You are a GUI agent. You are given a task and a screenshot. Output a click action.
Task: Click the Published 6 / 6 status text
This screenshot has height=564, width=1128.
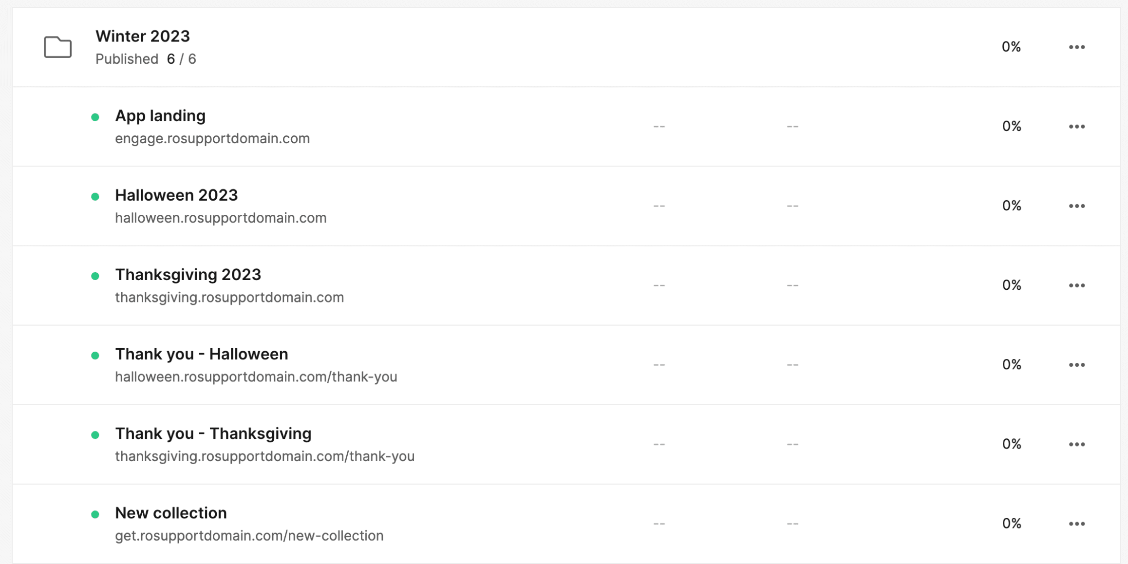[x=146, y=59]
